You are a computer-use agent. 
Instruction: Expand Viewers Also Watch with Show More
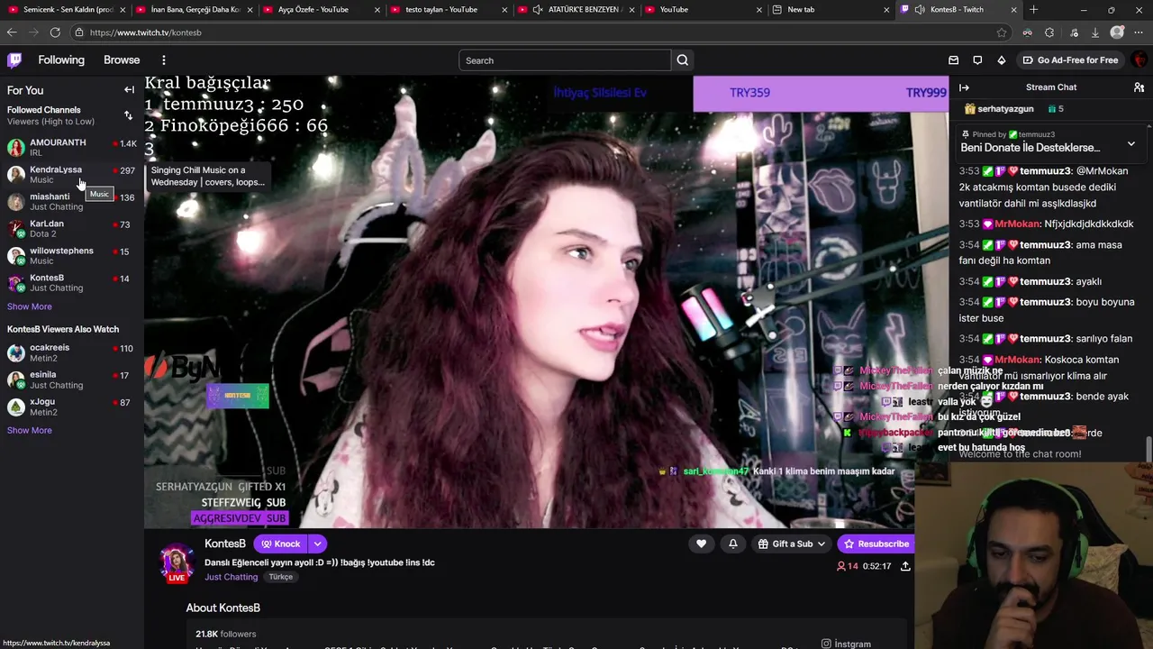(x=30, y=430)
